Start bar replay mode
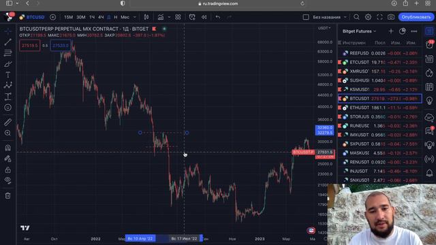 click(x=204, y=17)
